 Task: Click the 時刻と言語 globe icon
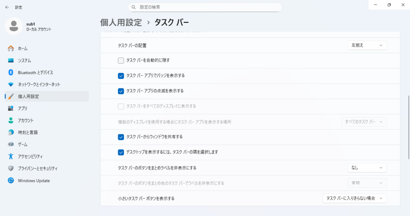tap(11, 132)
